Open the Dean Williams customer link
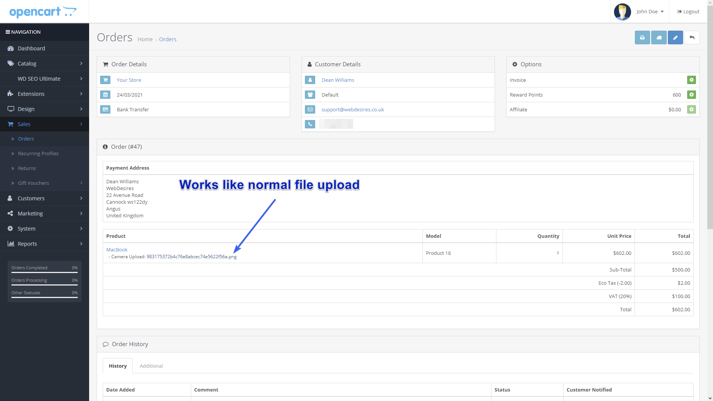 pos(338,80)
